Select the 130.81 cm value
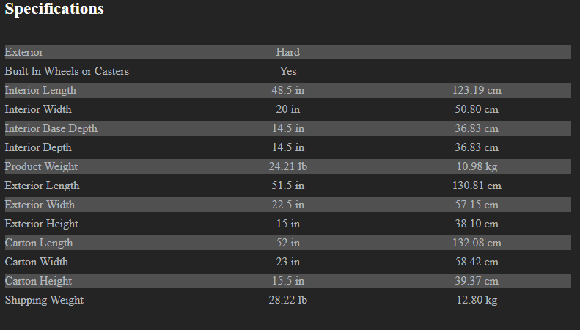 click(476, 186)
